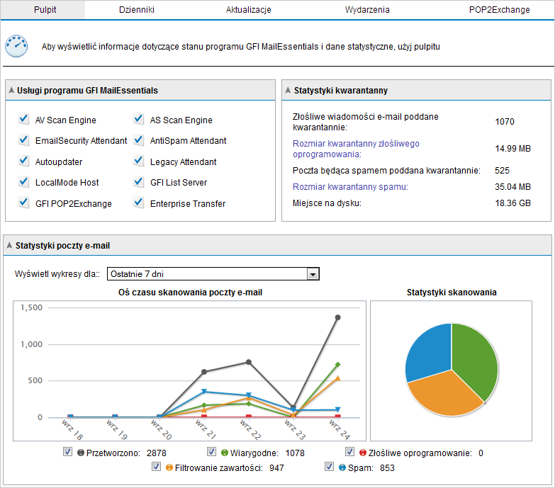This screenshot has height=488, width=555.
Task: Click the green Wiarygodne legend dot
Action: (x=225, y=453)
